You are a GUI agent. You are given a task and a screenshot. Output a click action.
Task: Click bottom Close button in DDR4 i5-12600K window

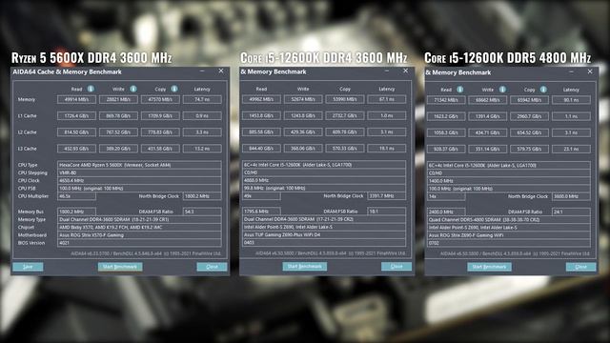(396, 267)
